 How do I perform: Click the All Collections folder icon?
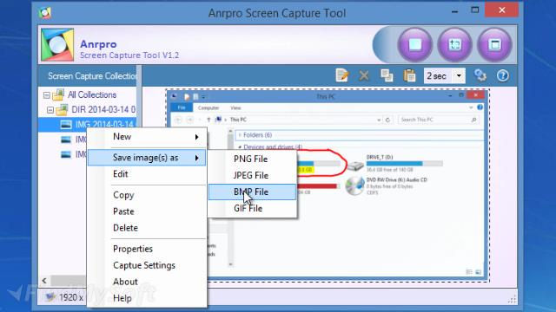pyautogui.click(x=58, y=94)
